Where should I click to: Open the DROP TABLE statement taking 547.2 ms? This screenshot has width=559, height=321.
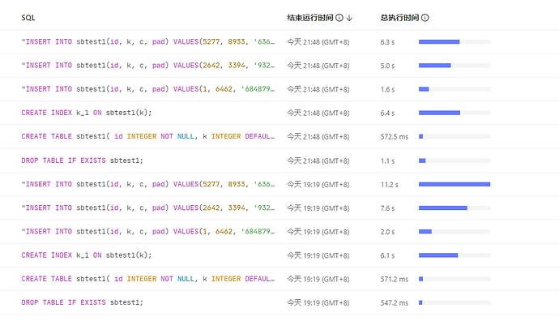[83, 302]
